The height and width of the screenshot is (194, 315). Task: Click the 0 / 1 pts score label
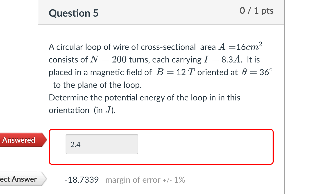257,11
